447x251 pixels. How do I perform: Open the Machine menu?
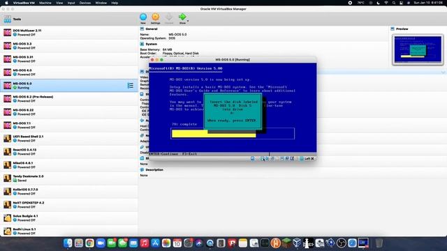point(45,3)
